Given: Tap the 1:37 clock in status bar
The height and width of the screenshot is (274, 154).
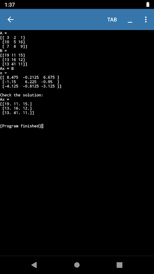Looking at the screenshot, I should pyautogui.click(x=10, y=5).
